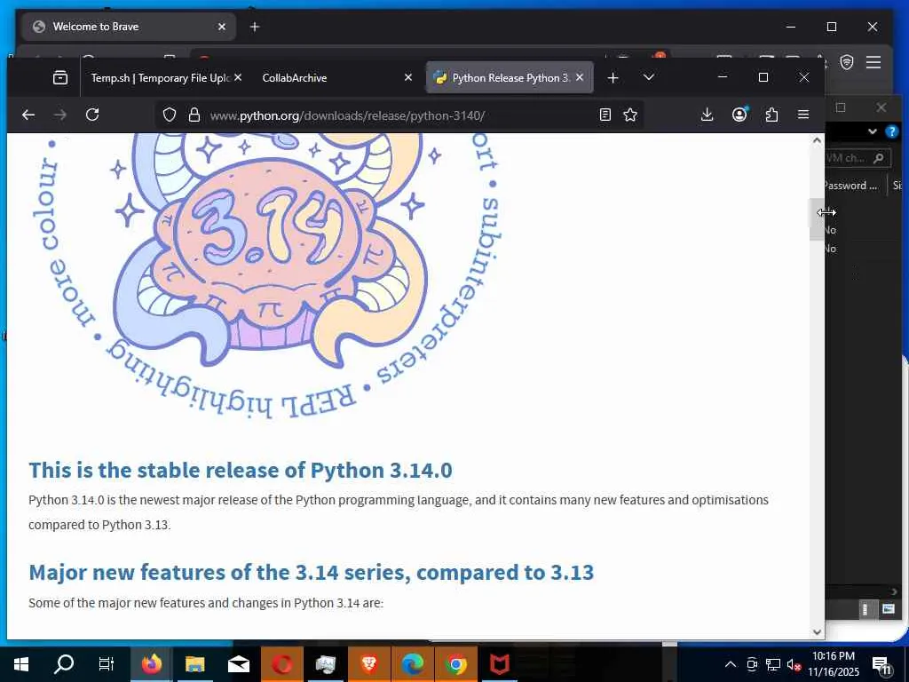The image size is (909, 682).
Task: Switch to Temp.sh Temporary File Upload tab
Action: [160, 78]
